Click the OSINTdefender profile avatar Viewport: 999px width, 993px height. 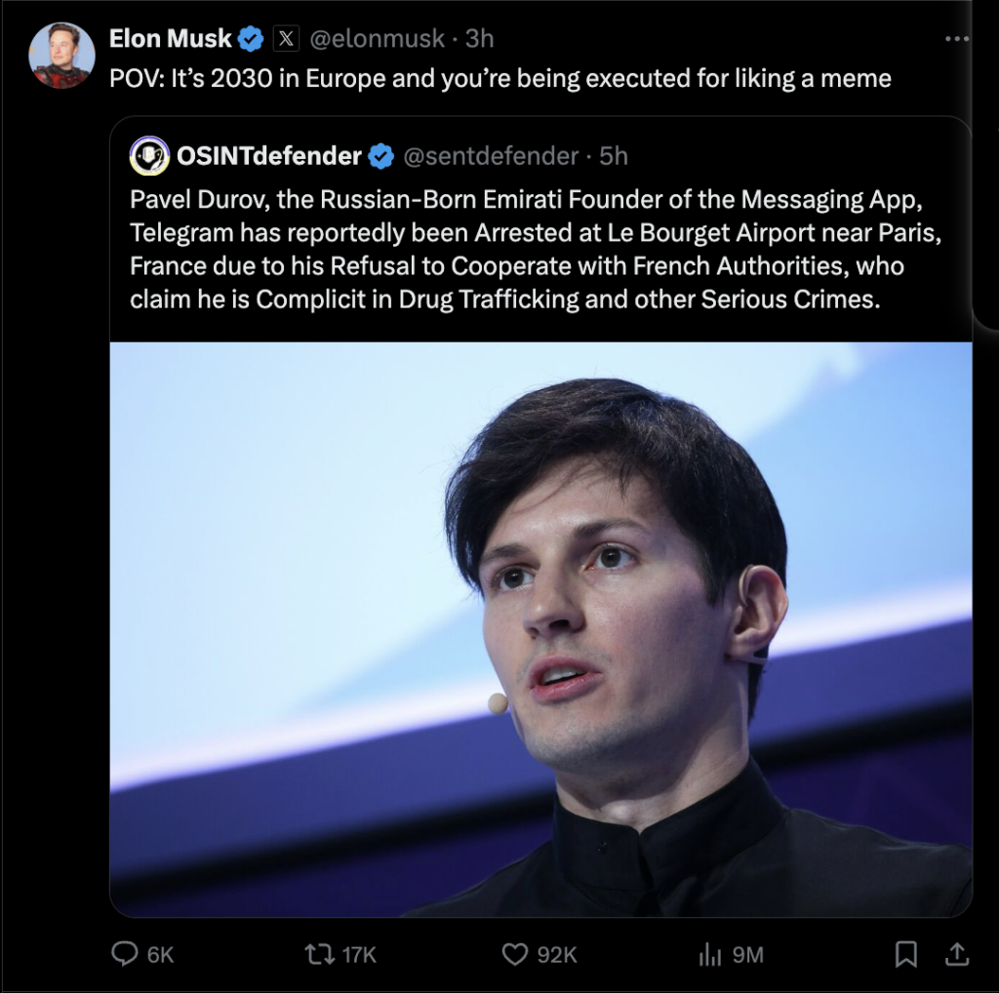(149, 156)
